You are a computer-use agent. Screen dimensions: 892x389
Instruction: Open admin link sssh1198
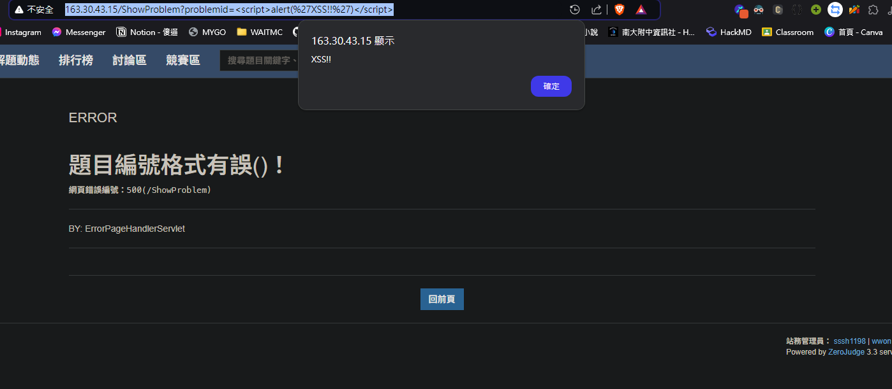click(850, 341)
